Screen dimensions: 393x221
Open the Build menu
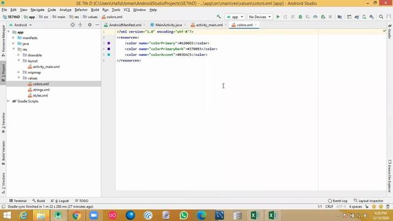[x=95, y=10]
